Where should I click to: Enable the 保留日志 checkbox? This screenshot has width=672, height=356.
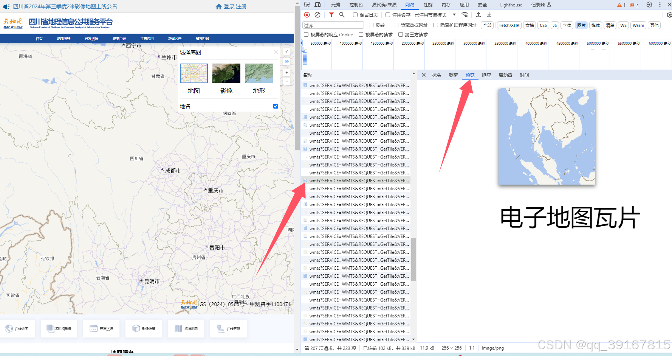click(x=355, y=15)
